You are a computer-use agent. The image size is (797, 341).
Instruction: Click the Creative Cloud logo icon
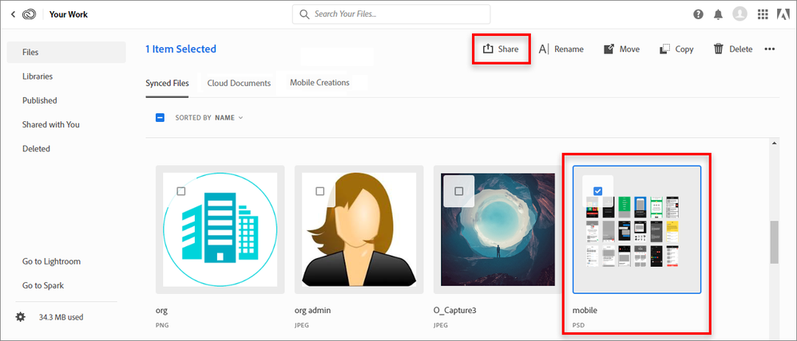(30, 14)
